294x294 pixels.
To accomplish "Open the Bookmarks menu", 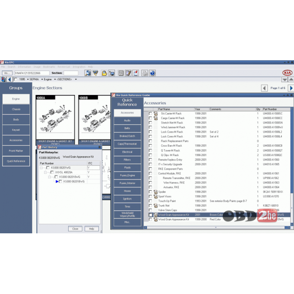I will [x=49, y=67].
